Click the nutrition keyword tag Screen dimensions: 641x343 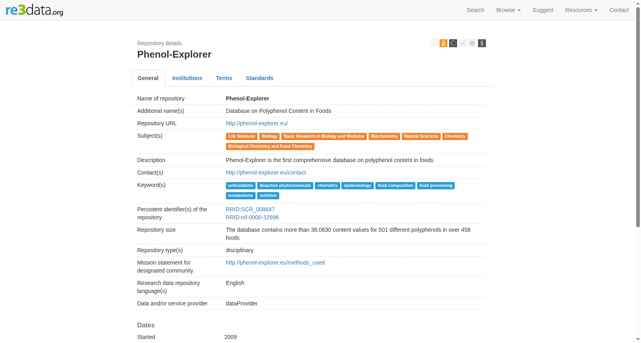tap(268, 196)
